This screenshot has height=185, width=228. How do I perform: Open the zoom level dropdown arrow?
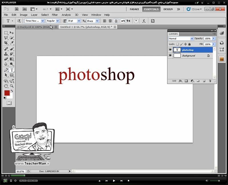[51, 9]
